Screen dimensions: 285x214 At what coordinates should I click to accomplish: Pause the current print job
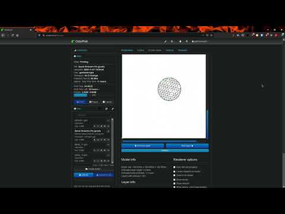tap(93, 102)
